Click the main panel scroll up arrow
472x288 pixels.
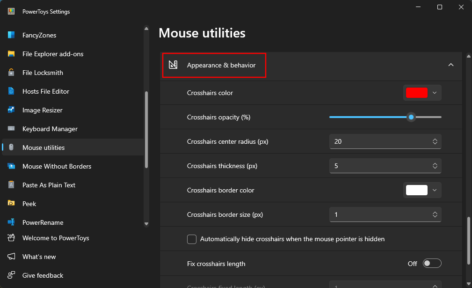point(468,56)
